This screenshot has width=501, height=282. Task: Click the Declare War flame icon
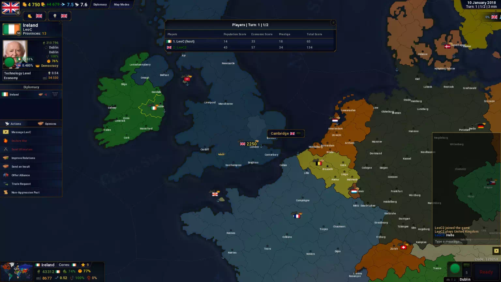(6, 141)
